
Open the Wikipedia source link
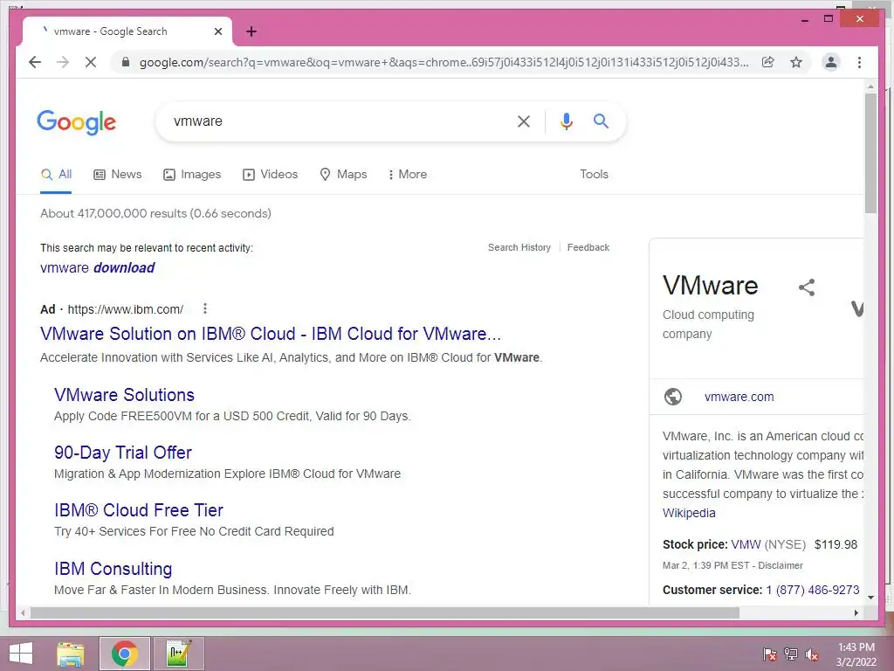(x=689, y=512)
